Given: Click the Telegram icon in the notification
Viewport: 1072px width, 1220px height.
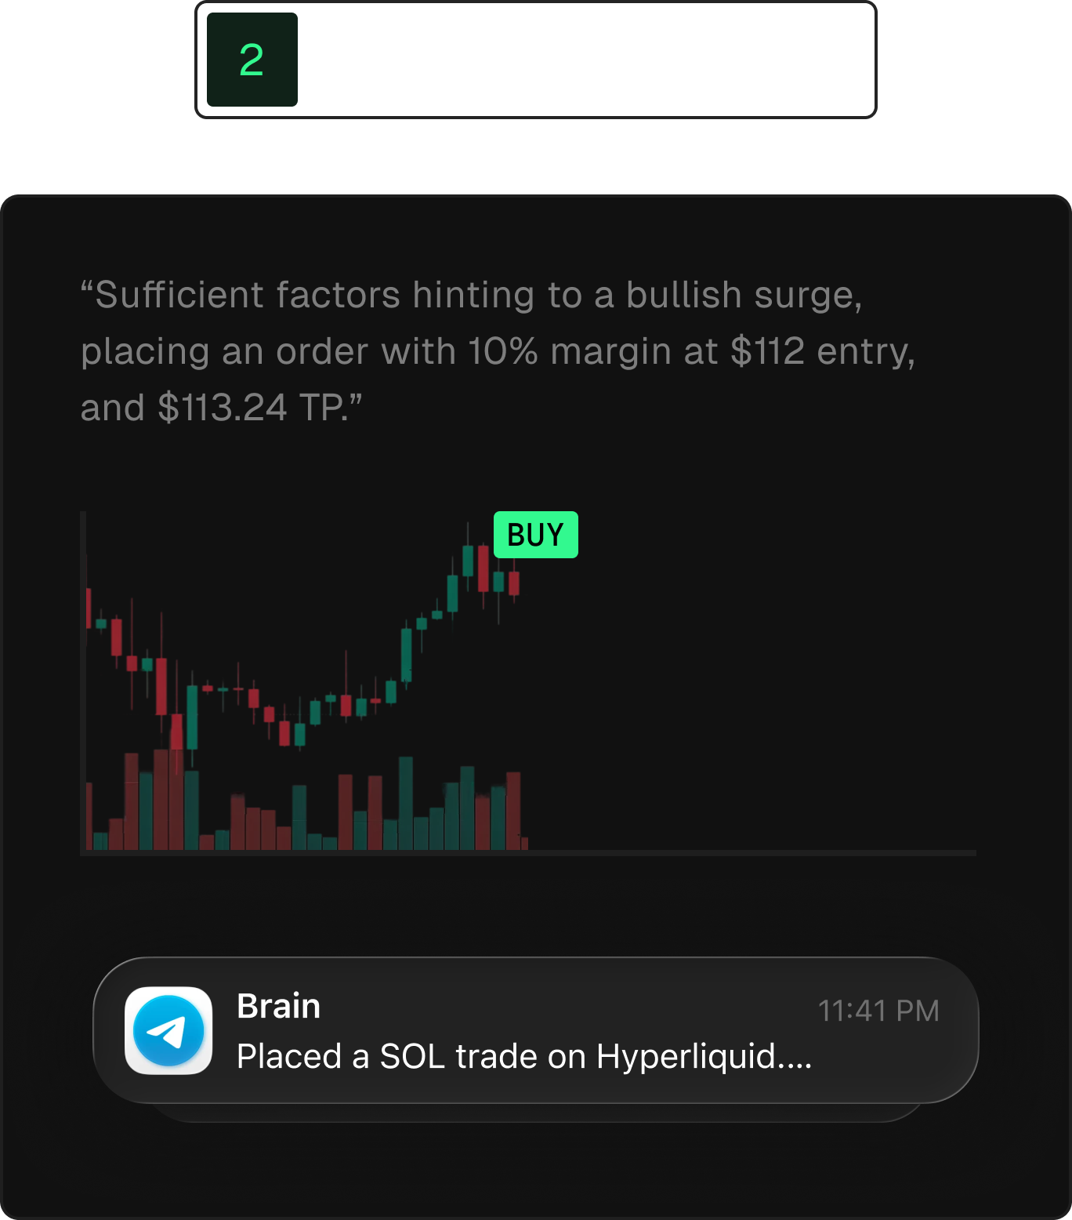Looking at the screenshot, I should (168, 1030).
